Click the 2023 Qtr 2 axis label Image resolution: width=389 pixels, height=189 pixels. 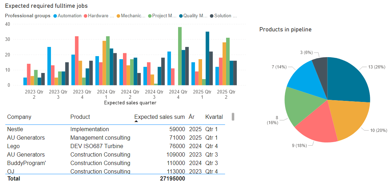pyautogui.click(x=34, y=94)
